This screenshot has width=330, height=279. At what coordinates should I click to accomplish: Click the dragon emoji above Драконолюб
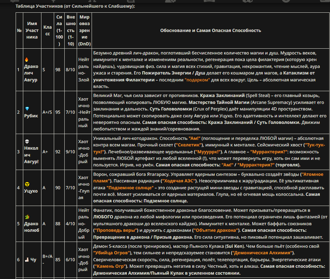click(x=27, y=217)
